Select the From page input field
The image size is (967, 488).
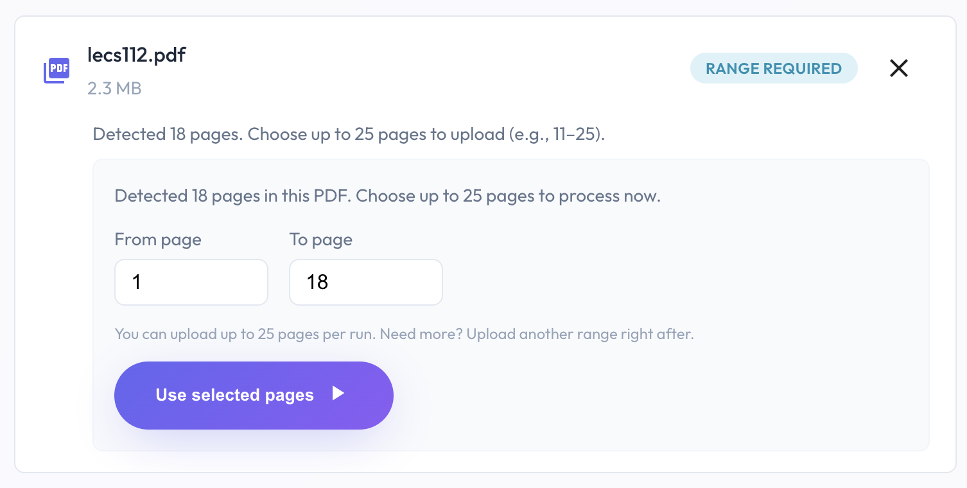click(x=191, y=282)
